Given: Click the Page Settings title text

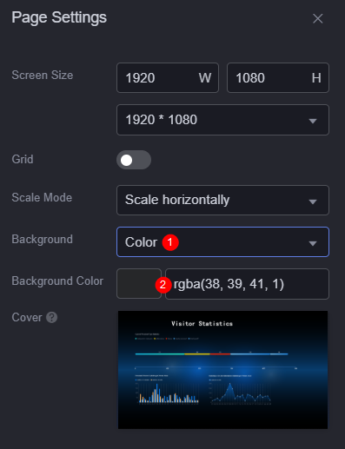Looking at the screenshot, I should pos(59,17).
